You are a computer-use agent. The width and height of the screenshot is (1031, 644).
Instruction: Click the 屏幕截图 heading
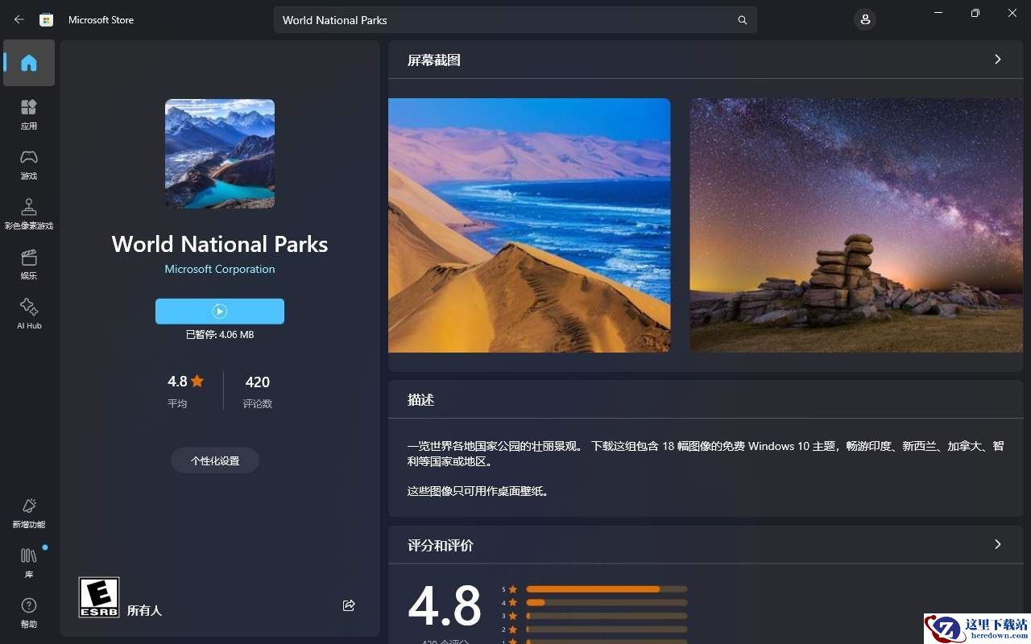[434, 60]
